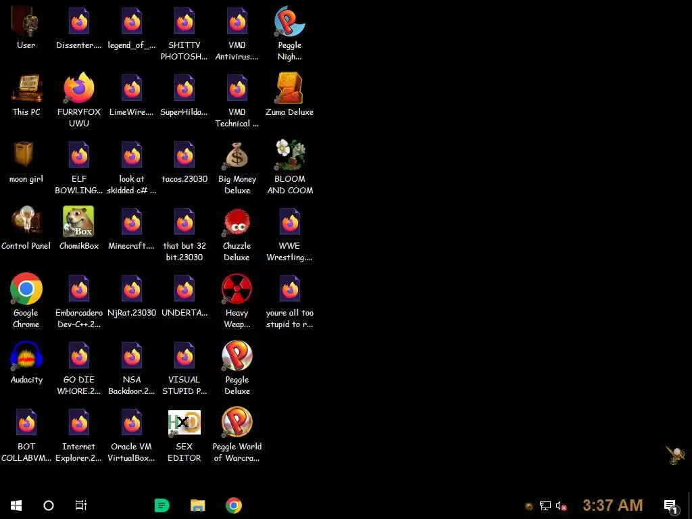Open green notes app in taskbar

point(162,505)
